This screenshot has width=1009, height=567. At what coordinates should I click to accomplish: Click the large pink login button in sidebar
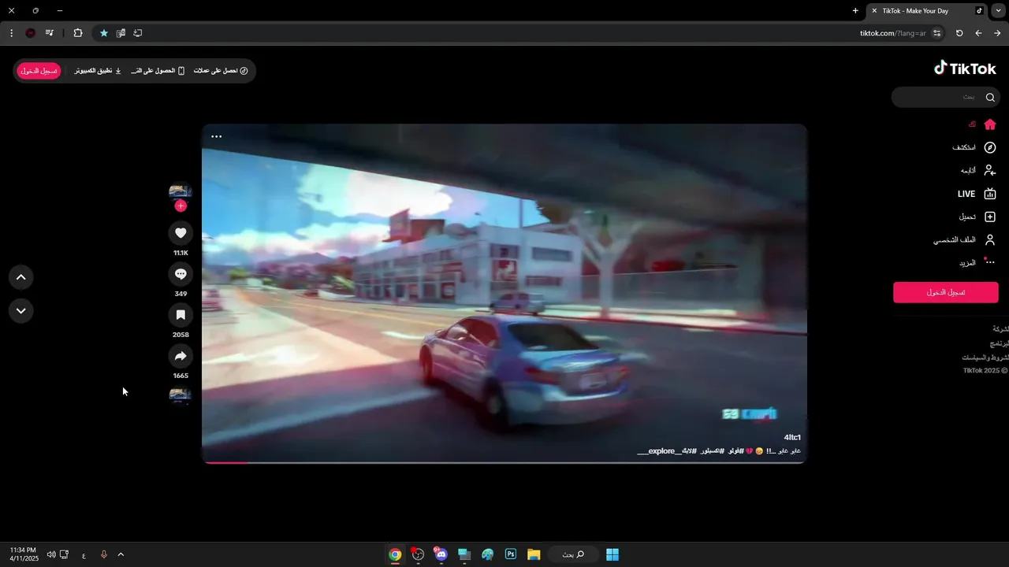pos(946,292)
